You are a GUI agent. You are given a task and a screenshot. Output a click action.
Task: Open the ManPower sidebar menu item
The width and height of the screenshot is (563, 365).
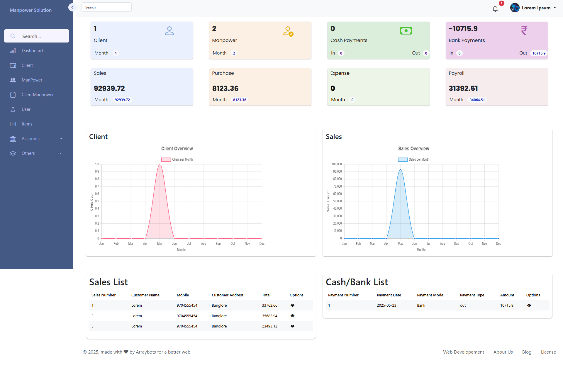[32, 80]
